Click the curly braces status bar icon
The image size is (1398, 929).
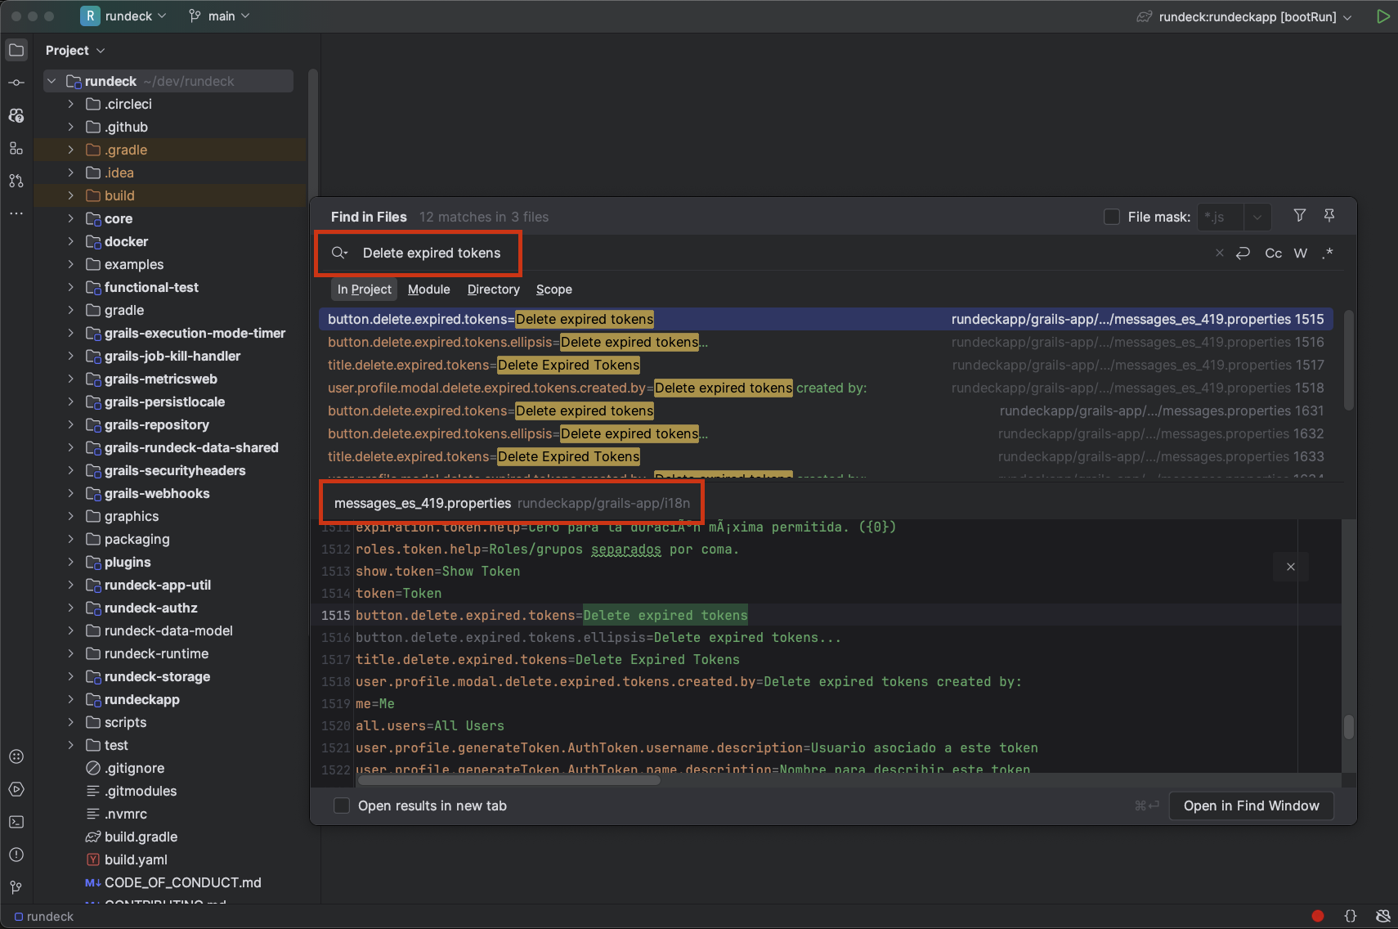point(1351,916)
